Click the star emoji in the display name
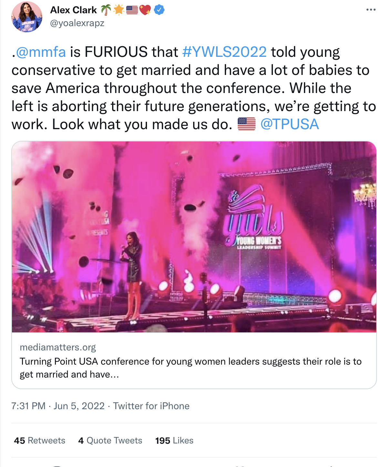The width and height of the screenshot is (385, 467). 119,10
